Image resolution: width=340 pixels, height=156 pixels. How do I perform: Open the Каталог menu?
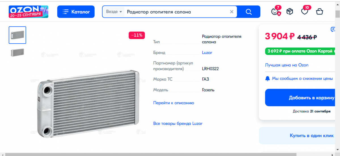[x=76, y=12]
